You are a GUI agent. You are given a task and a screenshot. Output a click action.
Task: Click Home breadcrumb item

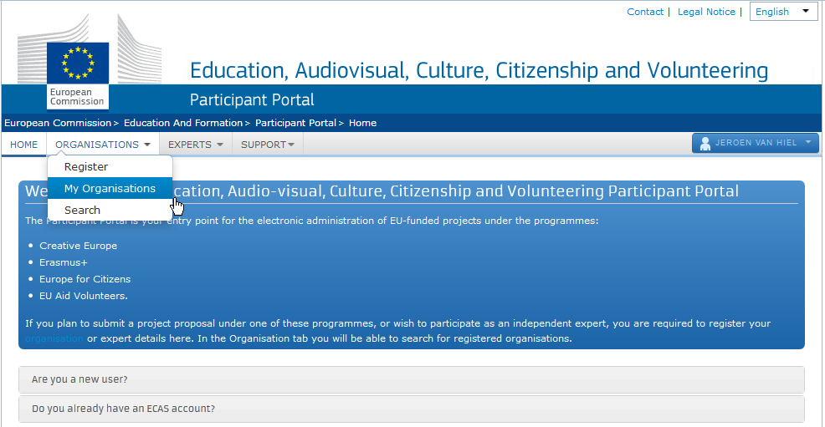click(x=362, y=123)
